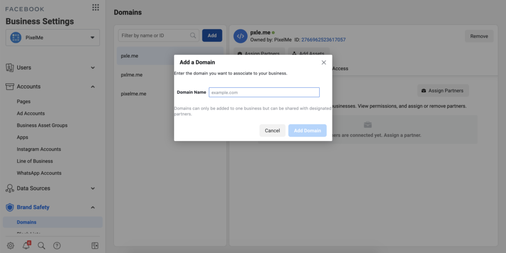Open settings gear in bottom toolbar
The image size is (506, 253).
click(x=10, y=246)
